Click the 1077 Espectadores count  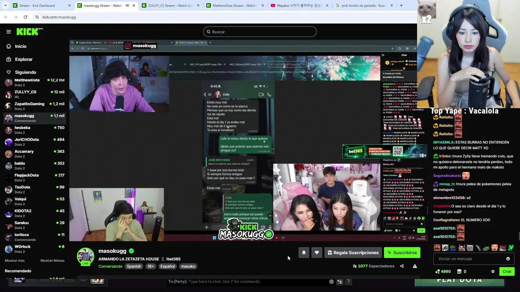pyautogui.click(x=373, y=266)
